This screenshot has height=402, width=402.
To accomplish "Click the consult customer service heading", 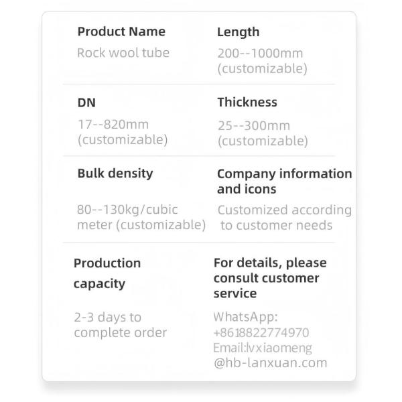I will coord(270,278).
